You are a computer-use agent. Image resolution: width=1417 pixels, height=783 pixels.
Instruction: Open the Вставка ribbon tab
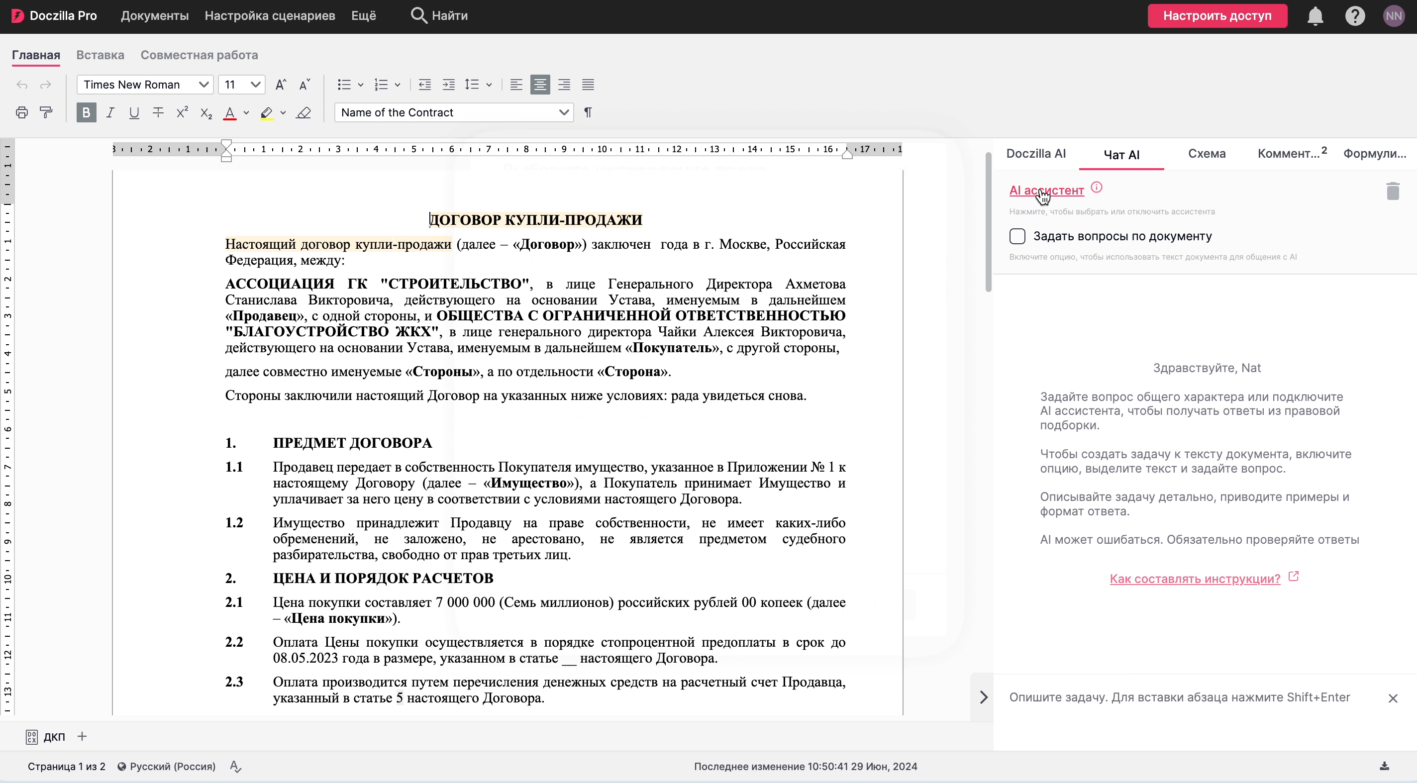pos(100,55)
